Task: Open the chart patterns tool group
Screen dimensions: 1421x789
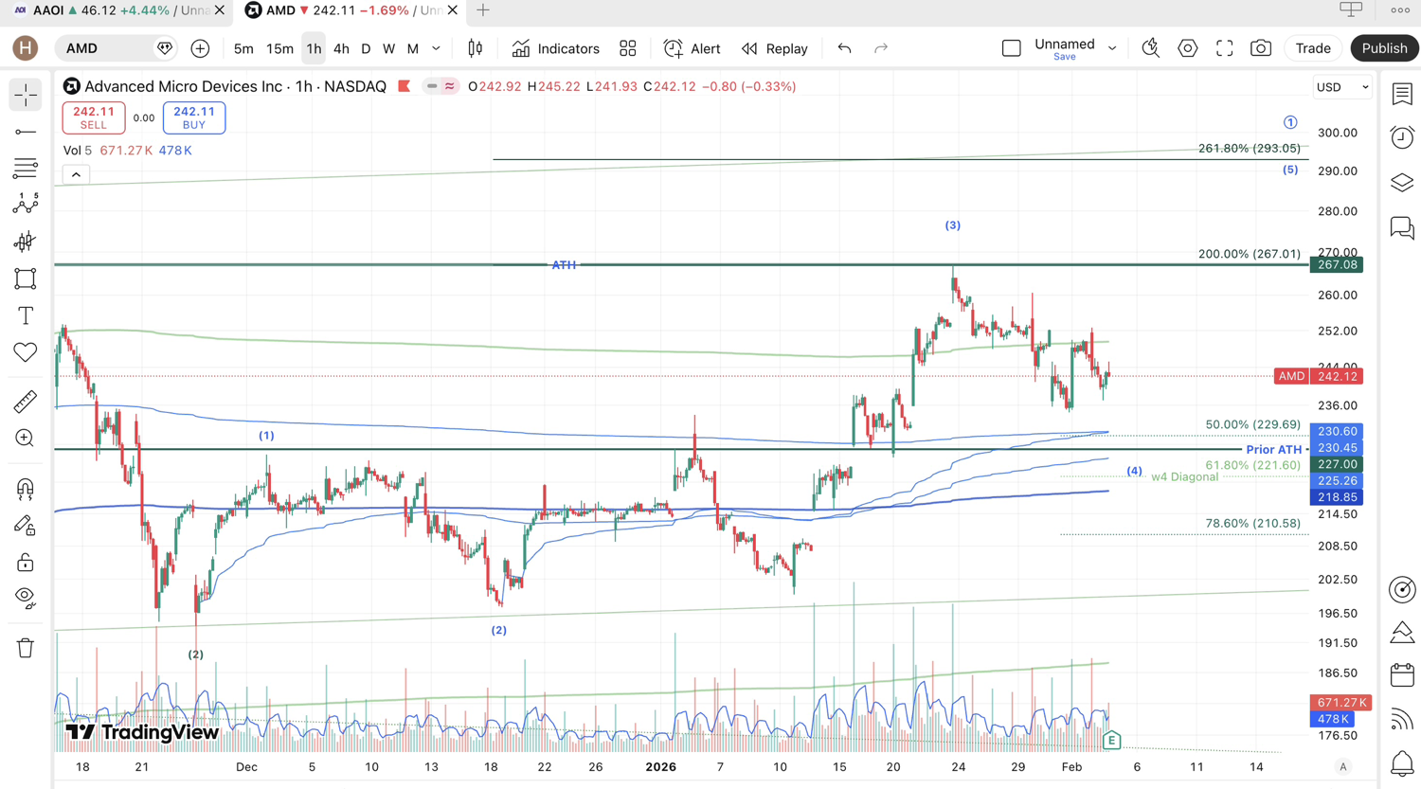Action: click(26, 205)
